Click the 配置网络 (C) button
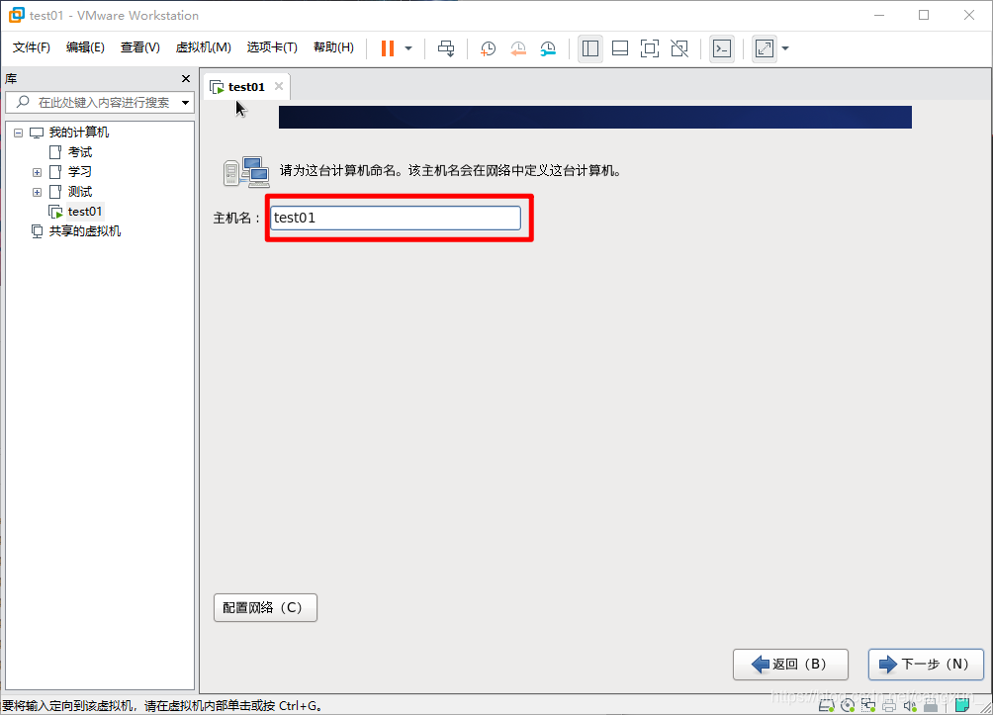Image resolution: width=993 pixels, height=715 pixels. pyautogui.click(x=265, y=608)
